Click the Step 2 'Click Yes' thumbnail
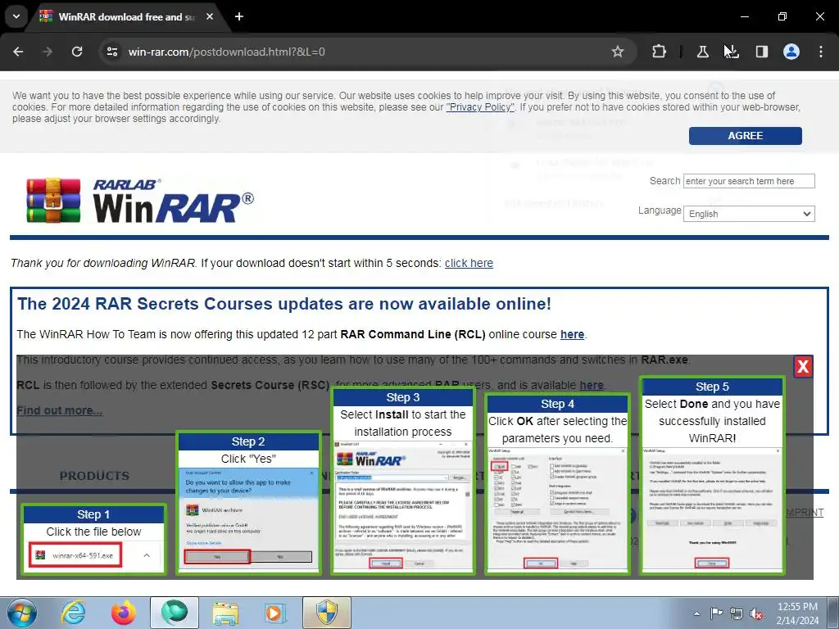Image resolution: width=839 pixels, height=629 pixels. tap(249, 504)
